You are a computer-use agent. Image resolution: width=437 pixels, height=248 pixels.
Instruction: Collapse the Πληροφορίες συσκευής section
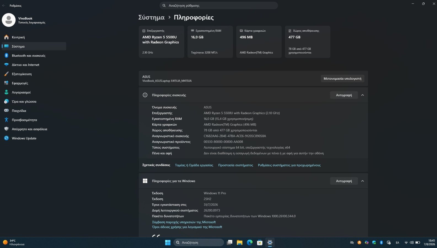(363, 95)
